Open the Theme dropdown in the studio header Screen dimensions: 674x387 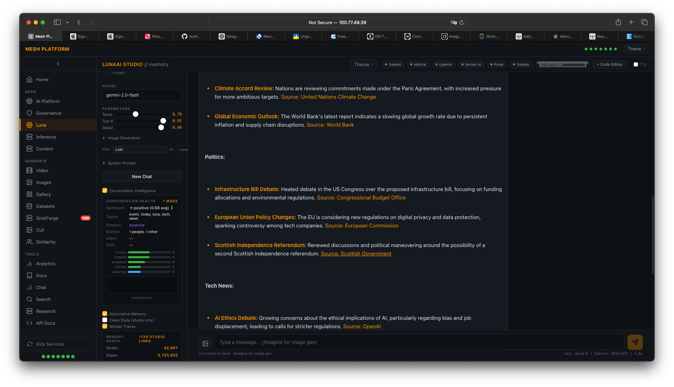(x=363, y=64)
